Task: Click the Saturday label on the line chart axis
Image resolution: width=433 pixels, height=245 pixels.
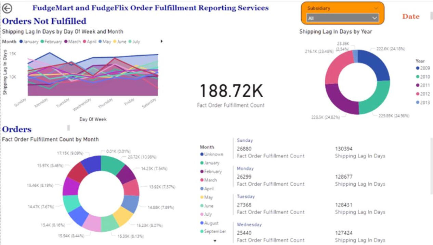Action: tap(149, 103)
